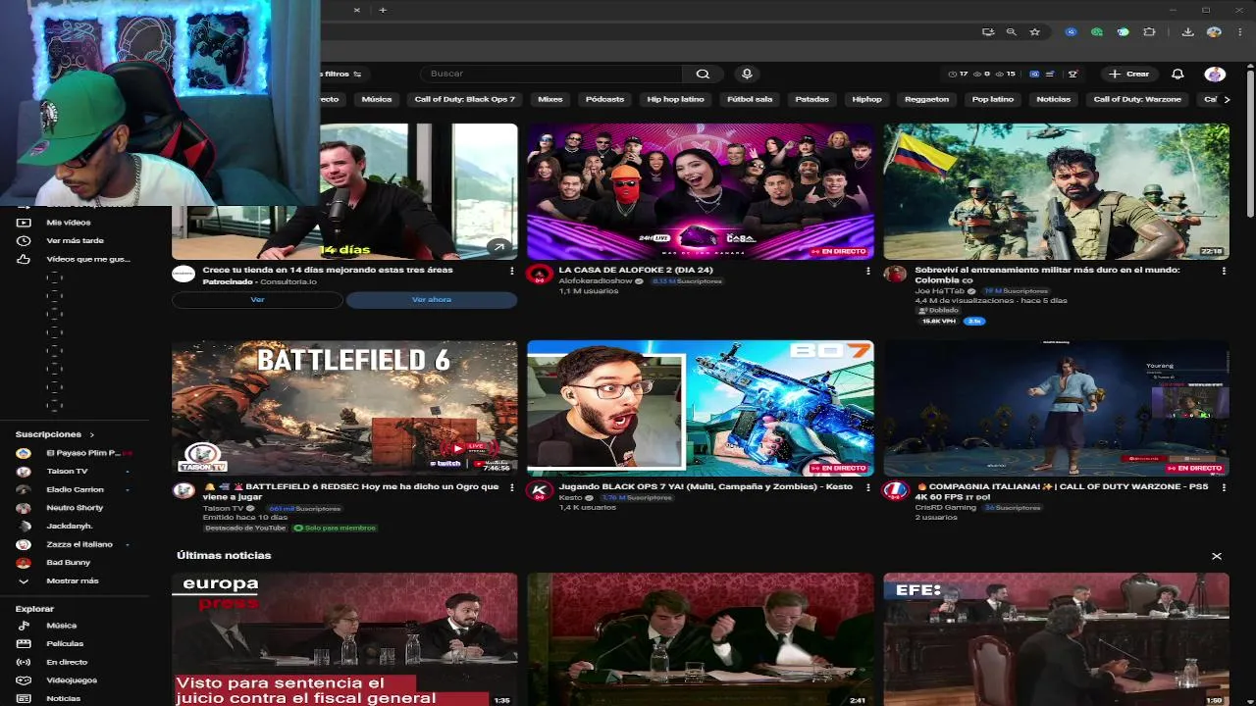Open options for Jugando BLACK OPS 7 video
This screenshot has width=1256, height=706.
pyautogui.click(x=867, y=487)
